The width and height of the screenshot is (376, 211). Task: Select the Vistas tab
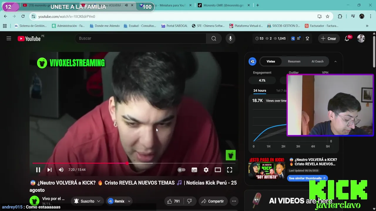click(x=271, y=61)
